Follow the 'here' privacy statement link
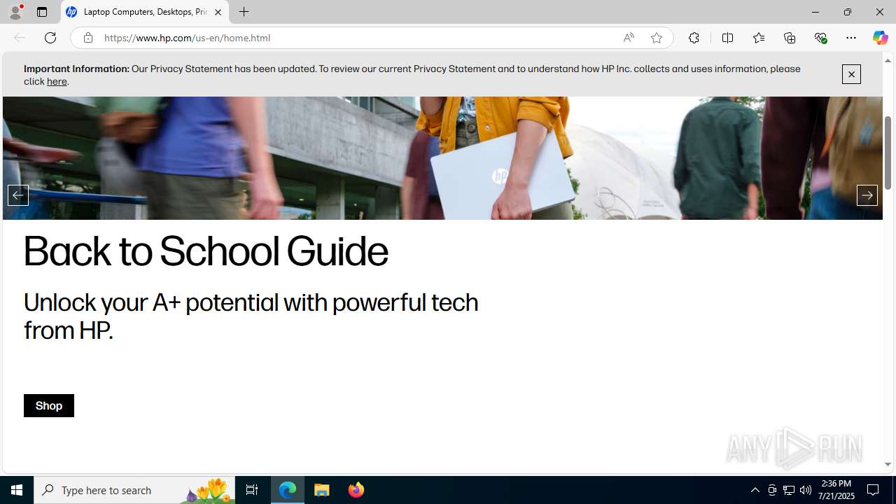 point(57,82)
